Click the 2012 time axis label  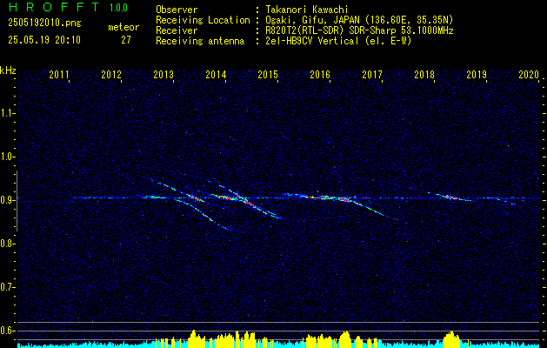pos(111,74)
